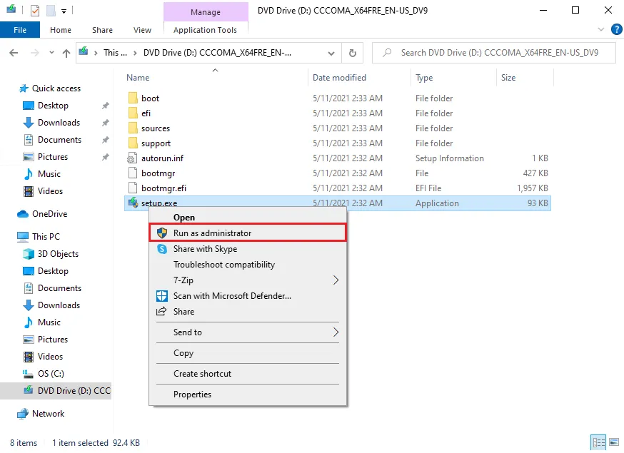Sort by the Size column header

click(x=508, y=78)
